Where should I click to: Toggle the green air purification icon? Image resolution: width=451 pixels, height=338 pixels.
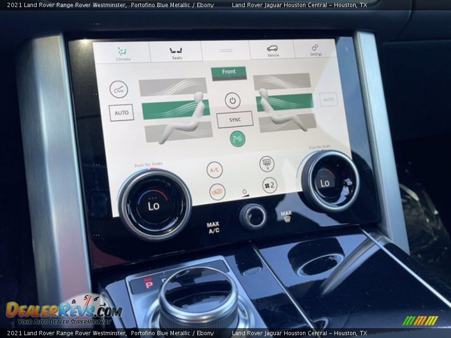[x=238, y=139]
